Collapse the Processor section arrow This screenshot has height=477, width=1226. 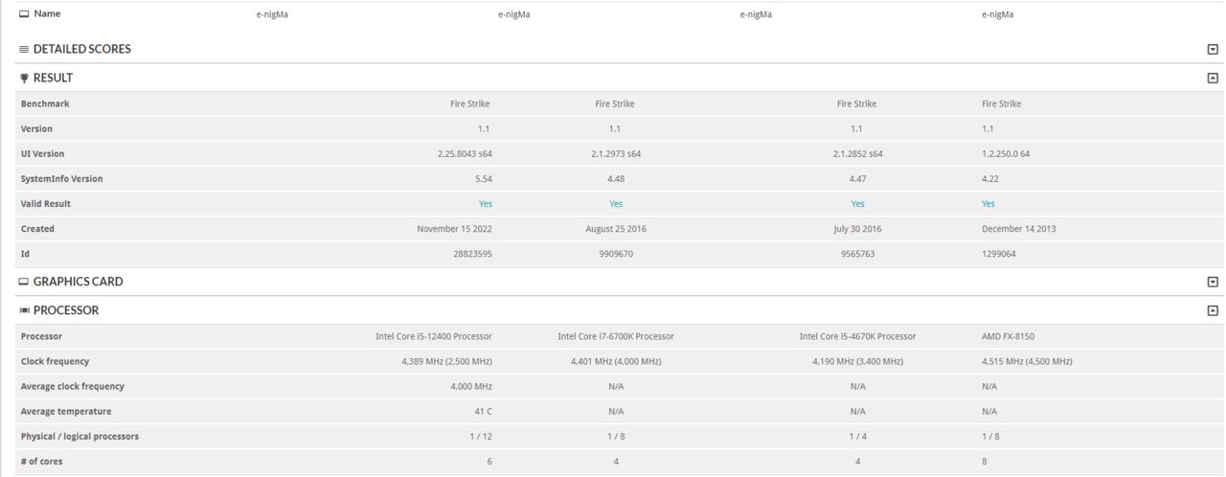(x=1213, y=310)
